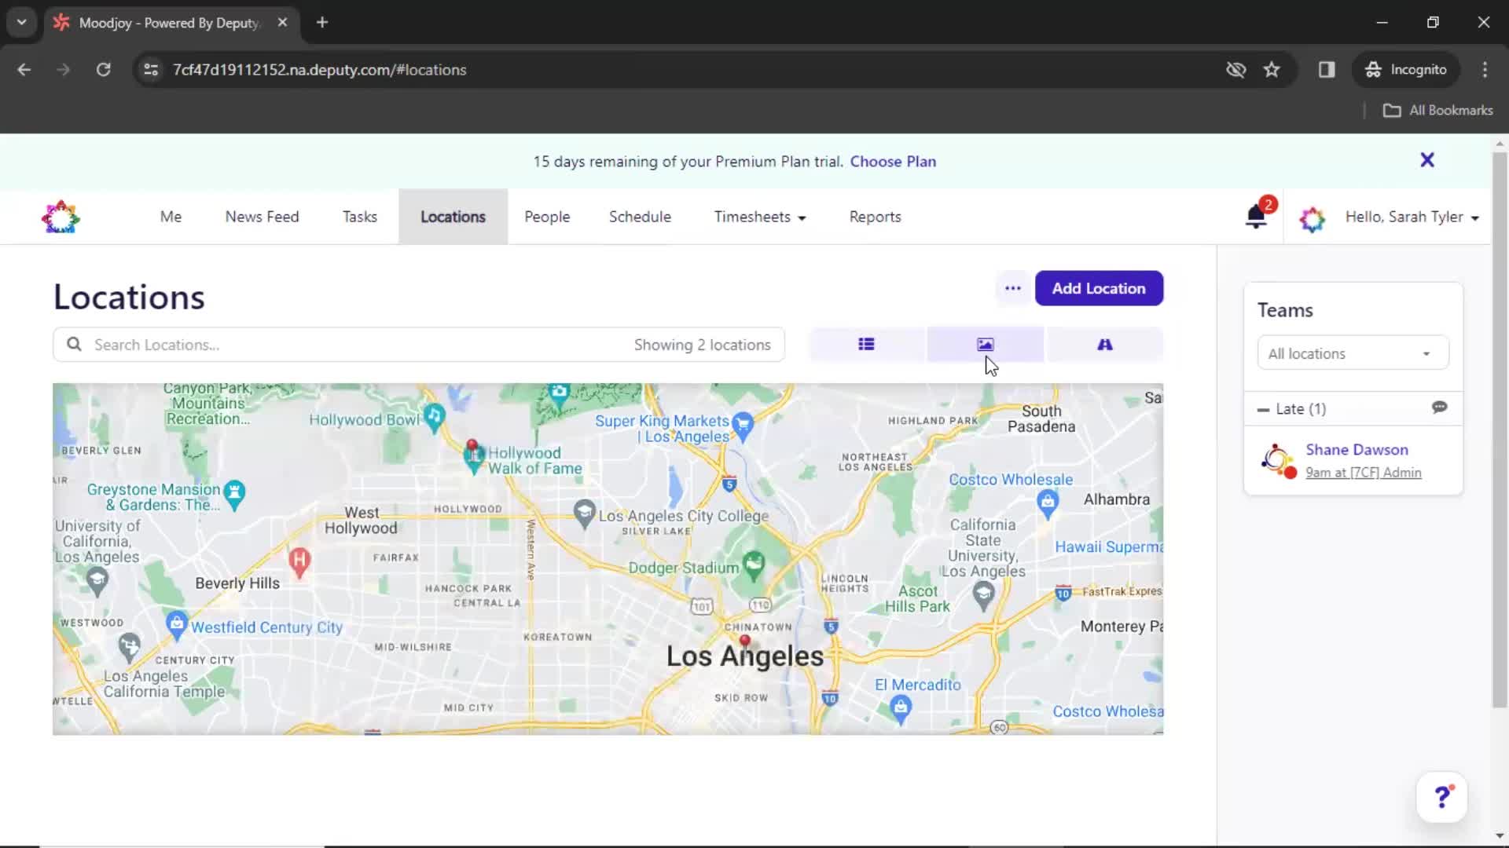
Task: Bookmark this page with the star
Action: [1272, 69]
